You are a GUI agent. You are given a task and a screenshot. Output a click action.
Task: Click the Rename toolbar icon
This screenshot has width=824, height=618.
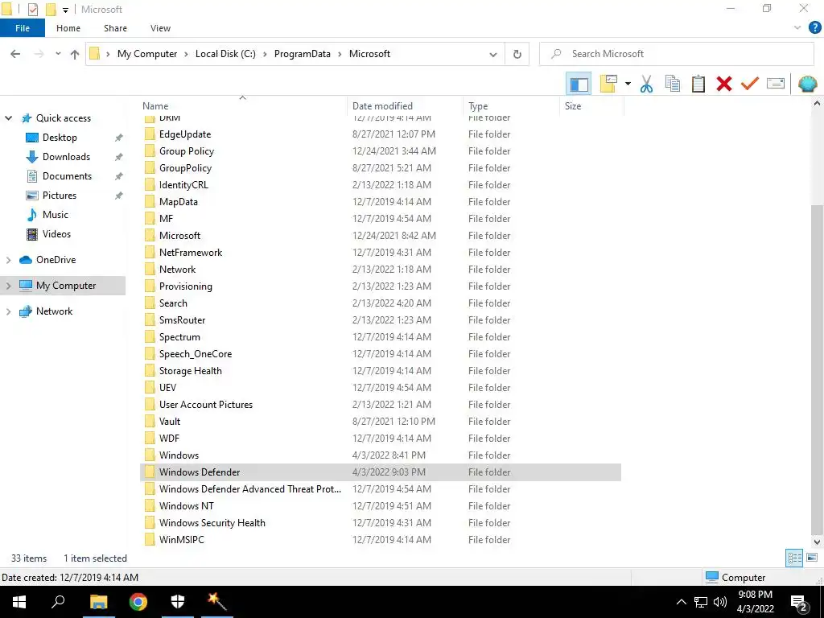point(776,84)
